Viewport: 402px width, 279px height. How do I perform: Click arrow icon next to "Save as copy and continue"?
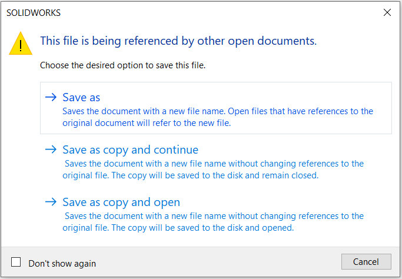click(51, 150)
